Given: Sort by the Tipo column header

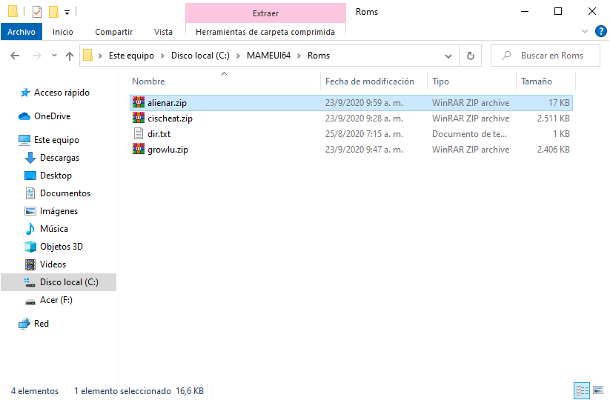Looking at the screenshot, I should (440, 81).
